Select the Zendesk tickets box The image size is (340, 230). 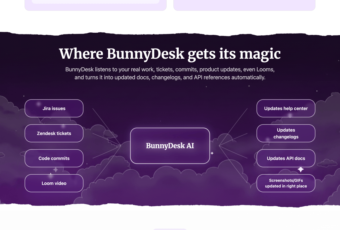point(54,133)
